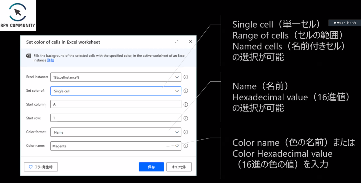Expand the Color name Magenta dropdown

click(x=116, y=146)
